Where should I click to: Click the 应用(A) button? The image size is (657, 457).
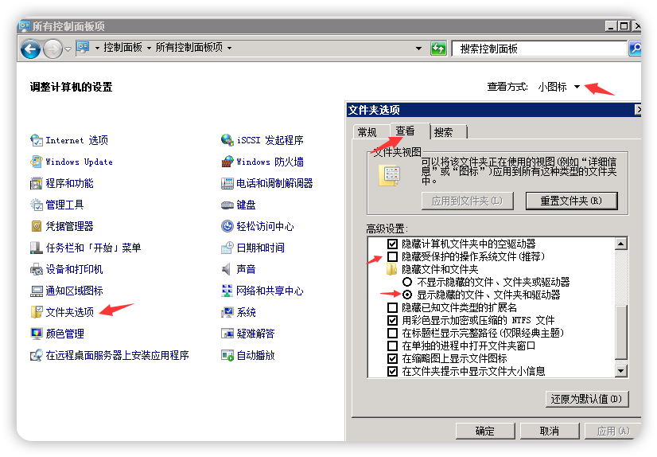coord(612,431)
